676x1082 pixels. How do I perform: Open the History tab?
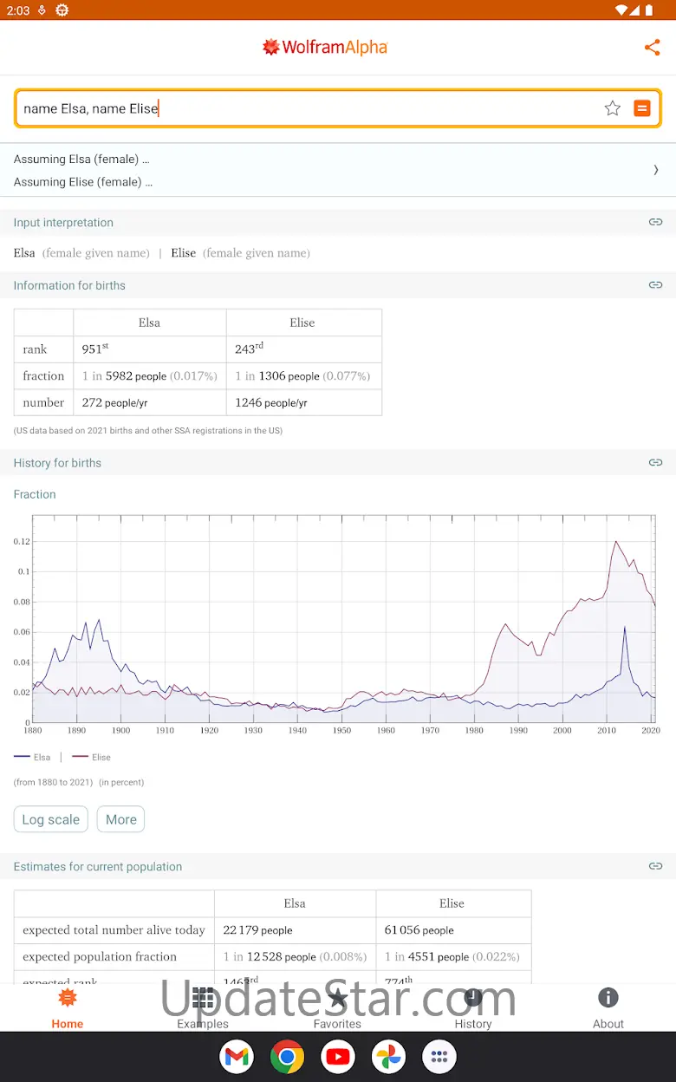click(x=472, y=1008)
